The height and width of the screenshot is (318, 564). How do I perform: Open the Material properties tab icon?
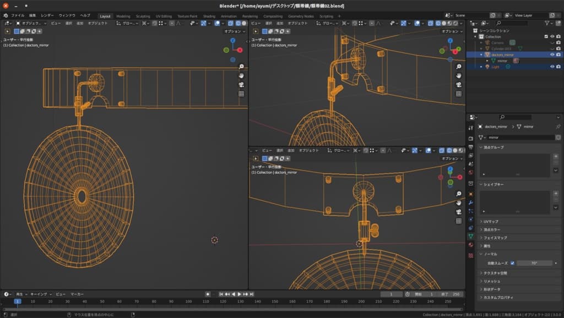(471, 245)
